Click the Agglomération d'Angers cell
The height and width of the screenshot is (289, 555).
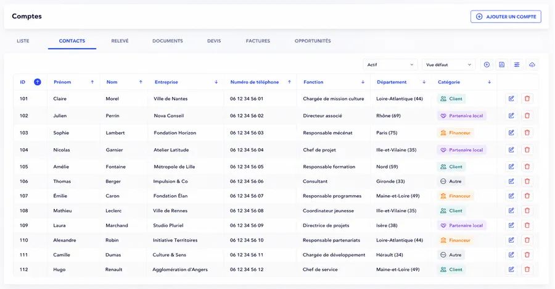180,269
